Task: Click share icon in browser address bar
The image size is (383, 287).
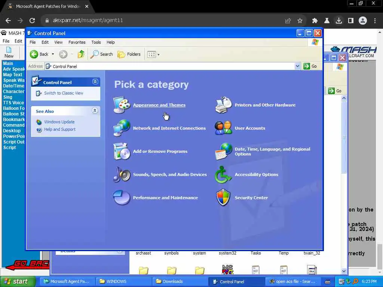Action: click(x=288, y=21)
